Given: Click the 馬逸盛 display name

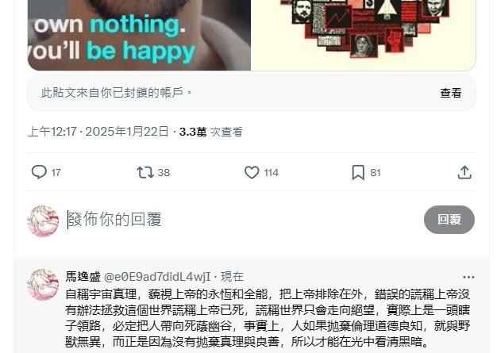Looking at the screenshot, I should tap(83, 277).
